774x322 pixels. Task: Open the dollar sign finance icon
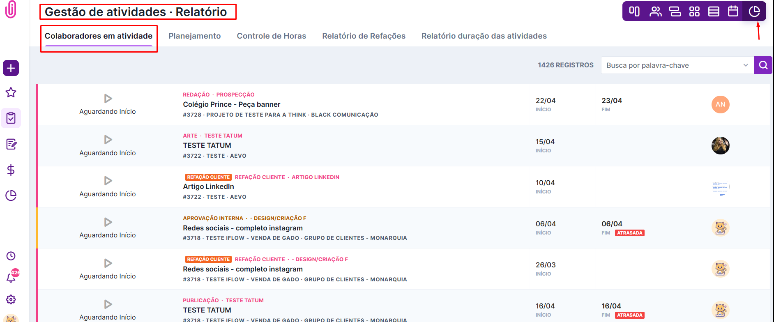pos(11,170)
